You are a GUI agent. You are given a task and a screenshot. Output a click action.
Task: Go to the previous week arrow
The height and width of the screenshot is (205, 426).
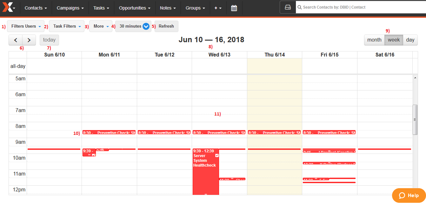coord(16,40)
